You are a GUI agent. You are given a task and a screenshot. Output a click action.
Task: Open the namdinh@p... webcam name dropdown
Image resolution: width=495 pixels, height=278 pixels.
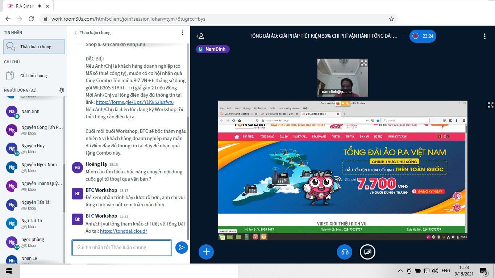click(x=336, y=92)
